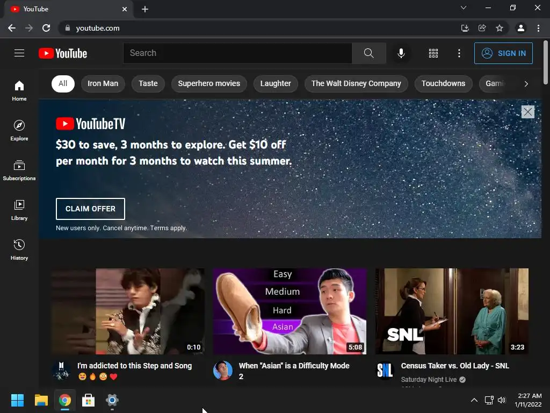Select the Superhero movies chip
Image resolution: width=550 pixels, height=413 pixels.
[209, 83]
